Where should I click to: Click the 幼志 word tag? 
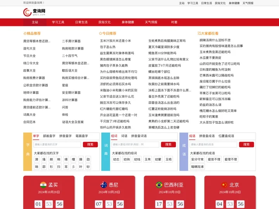(116, 159)
